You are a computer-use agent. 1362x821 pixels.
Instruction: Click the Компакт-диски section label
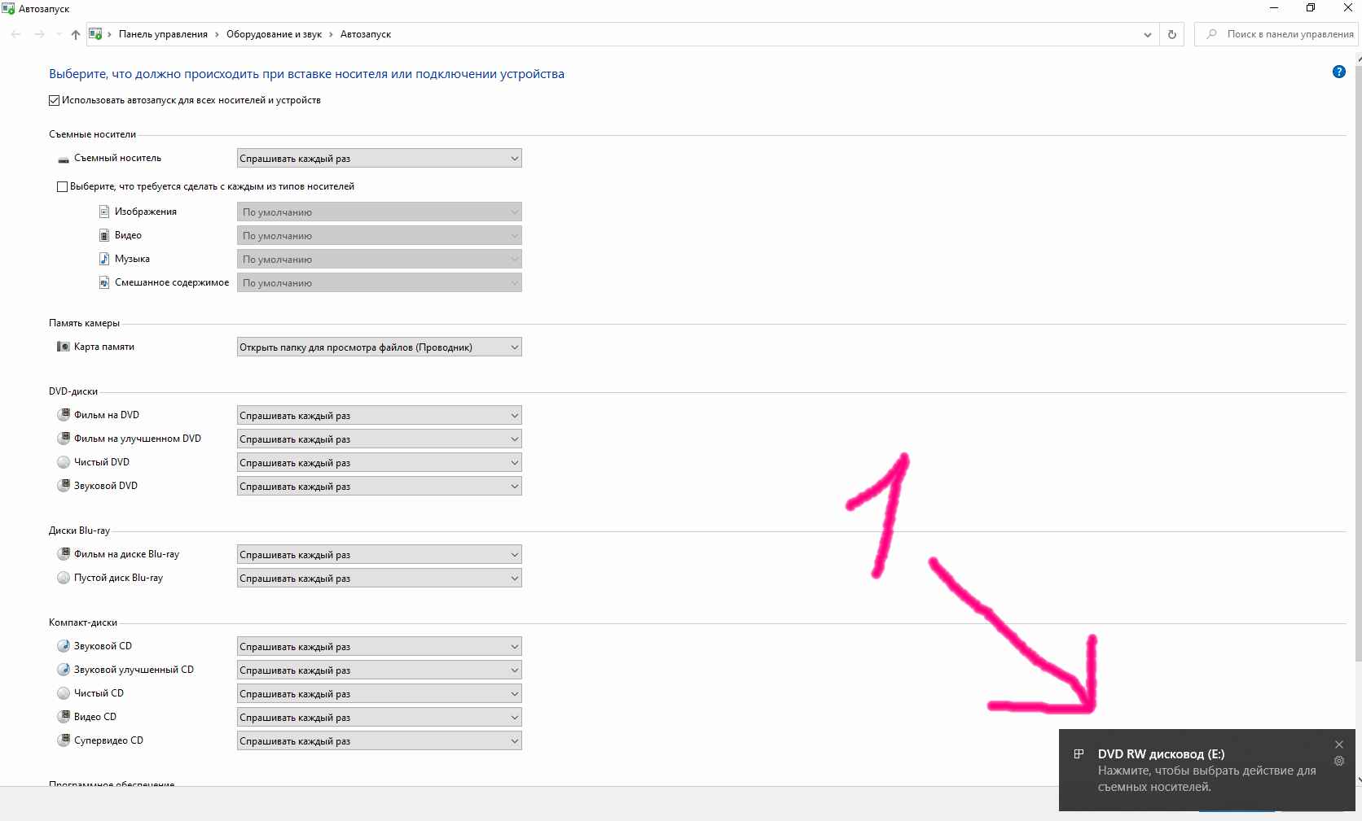point(83,622)
